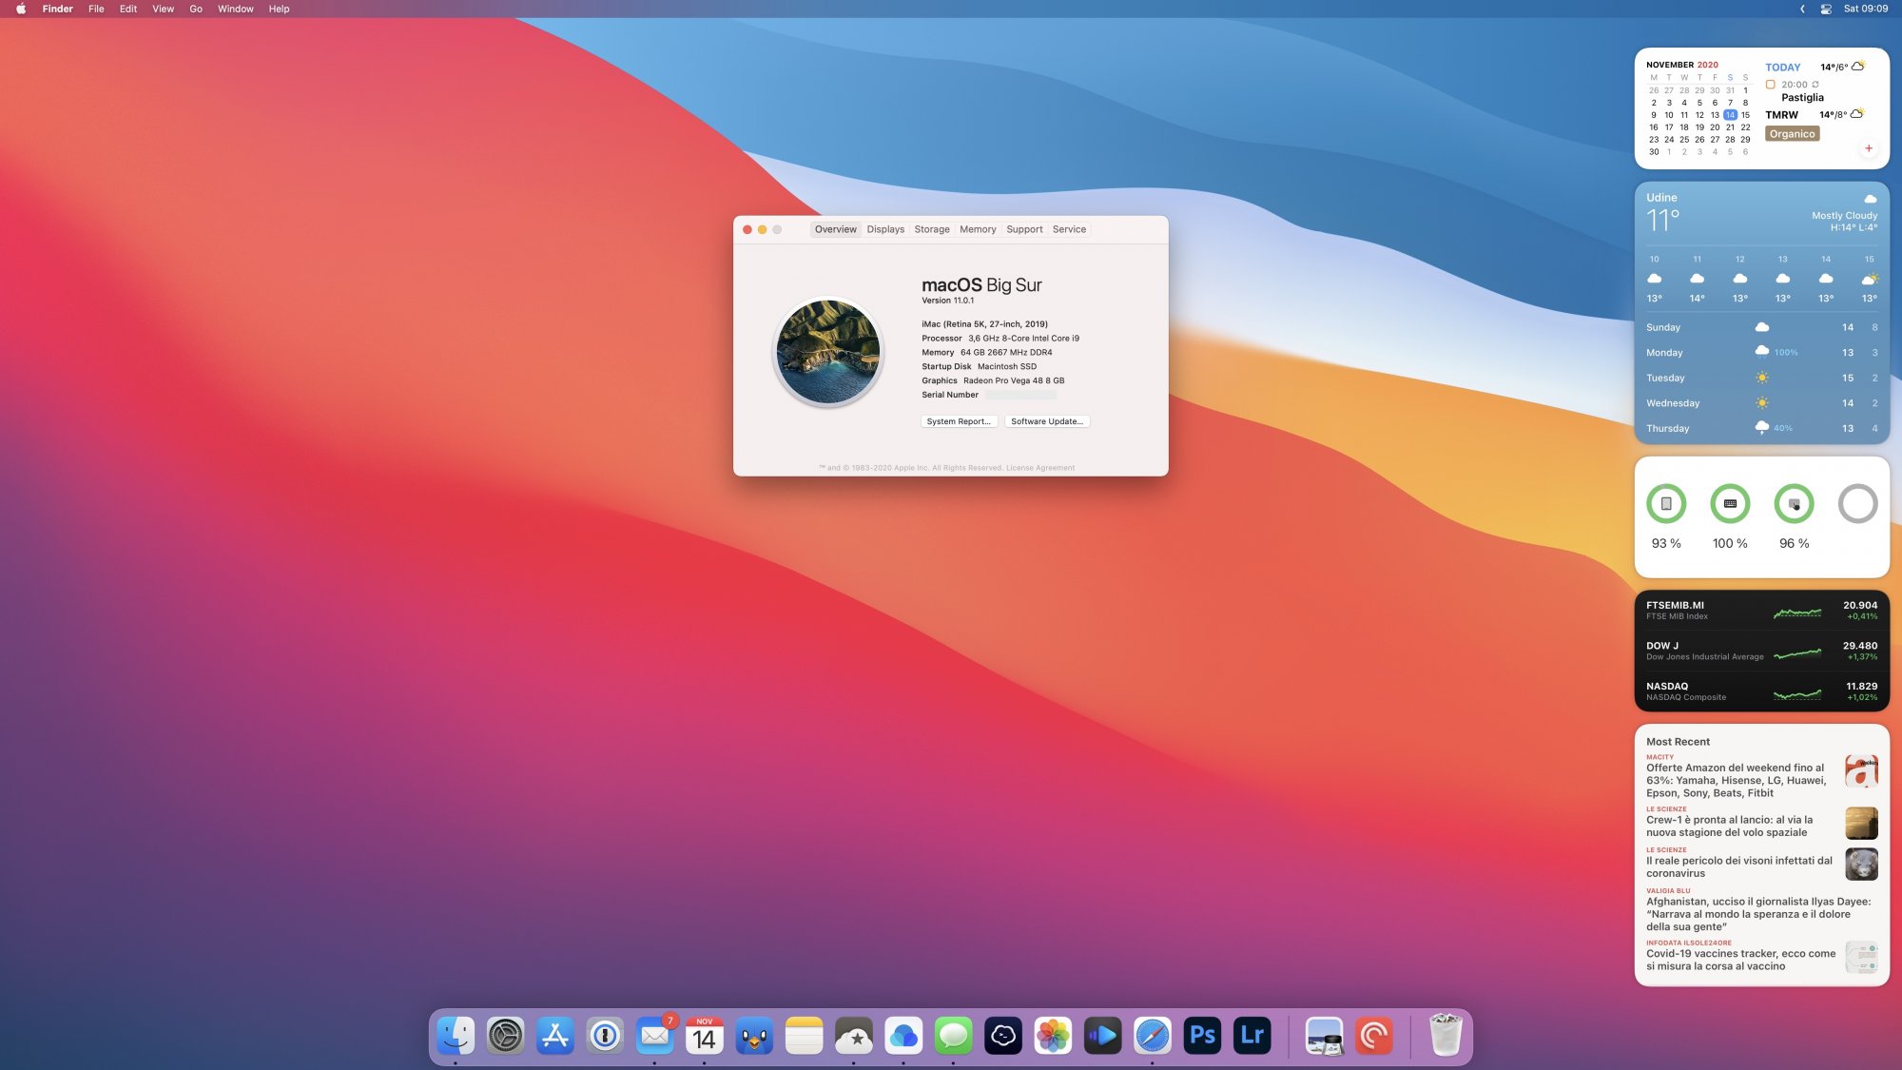Open the Help menu
Image resolution: width=1902 pixels, height=1070 pixels.
pos(279,9)
